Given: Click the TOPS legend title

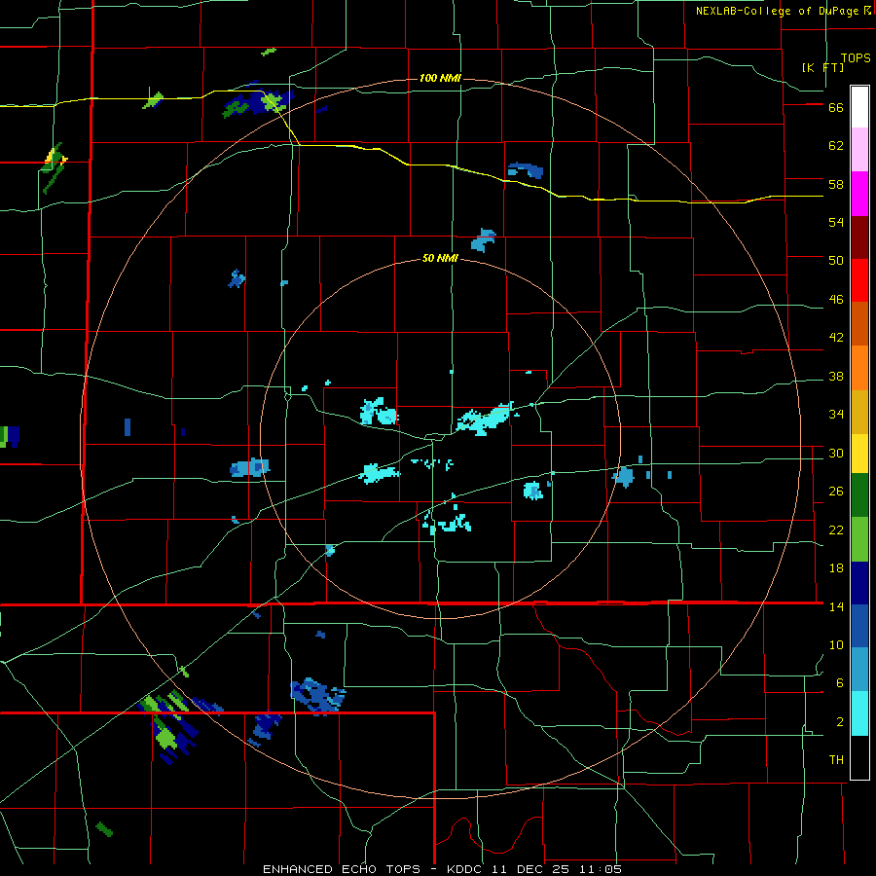Looking at the screenshot, I should (856, 58).
